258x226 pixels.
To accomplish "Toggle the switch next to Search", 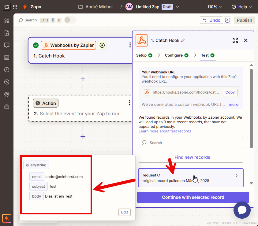I will (x=69, y=20).
